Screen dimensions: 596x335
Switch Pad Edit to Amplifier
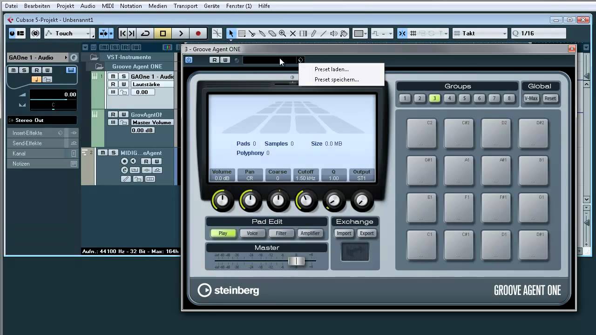click(310, 233)
